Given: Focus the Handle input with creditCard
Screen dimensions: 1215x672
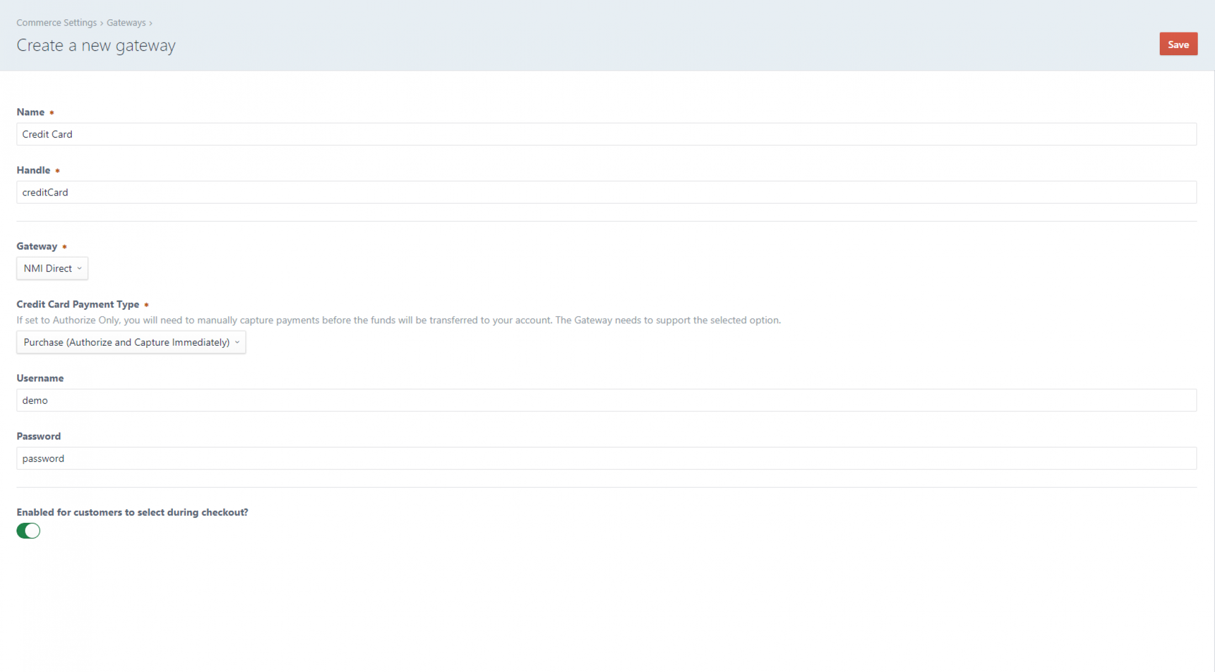Looking at the screenshot, I should coord(606,192).
